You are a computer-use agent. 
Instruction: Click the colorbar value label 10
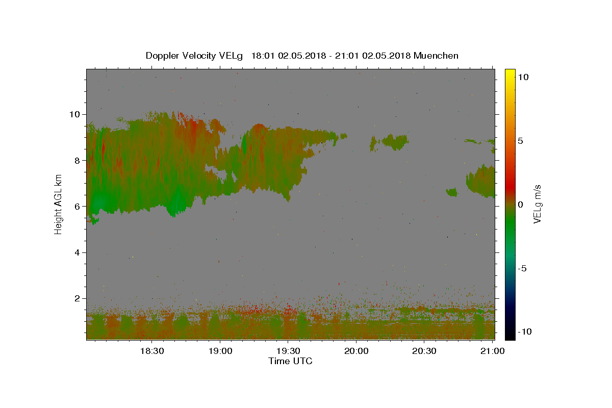pos(523,77)
